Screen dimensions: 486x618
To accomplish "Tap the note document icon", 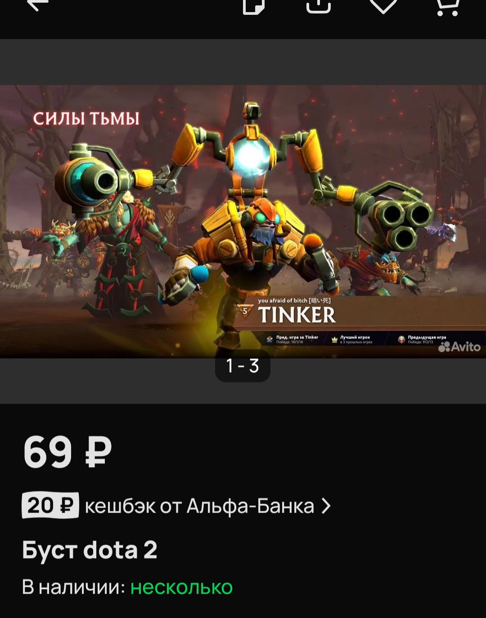I will click(253, 6).
